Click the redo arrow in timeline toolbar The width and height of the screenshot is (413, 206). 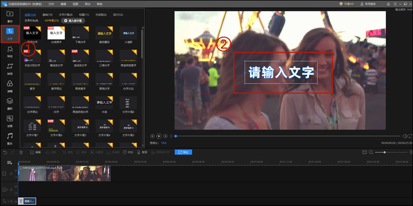coord(12,152)
